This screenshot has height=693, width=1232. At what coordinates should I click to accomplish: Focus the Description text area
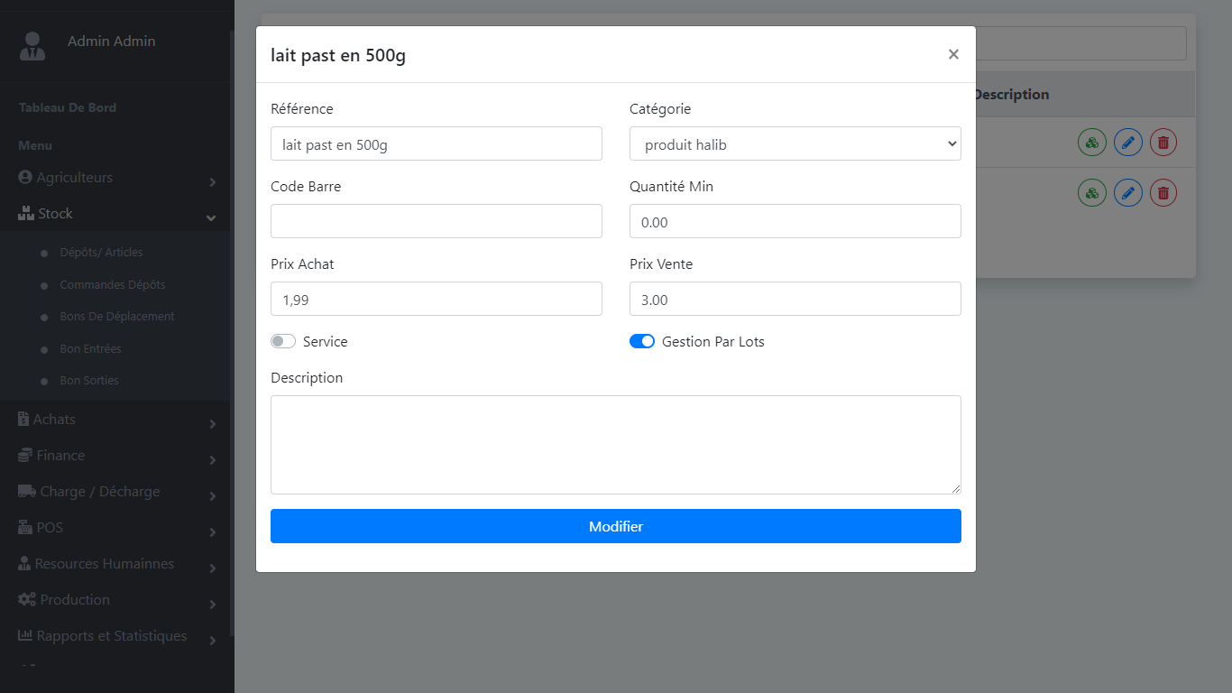pyautogui.click(x=616, y=445)
